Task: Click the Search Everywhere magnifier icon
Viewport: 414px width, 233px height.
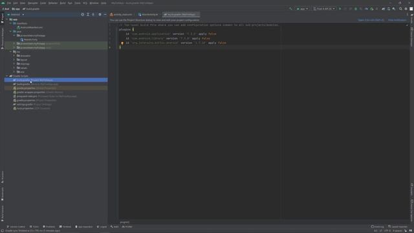Action: [x=400, y=8]
